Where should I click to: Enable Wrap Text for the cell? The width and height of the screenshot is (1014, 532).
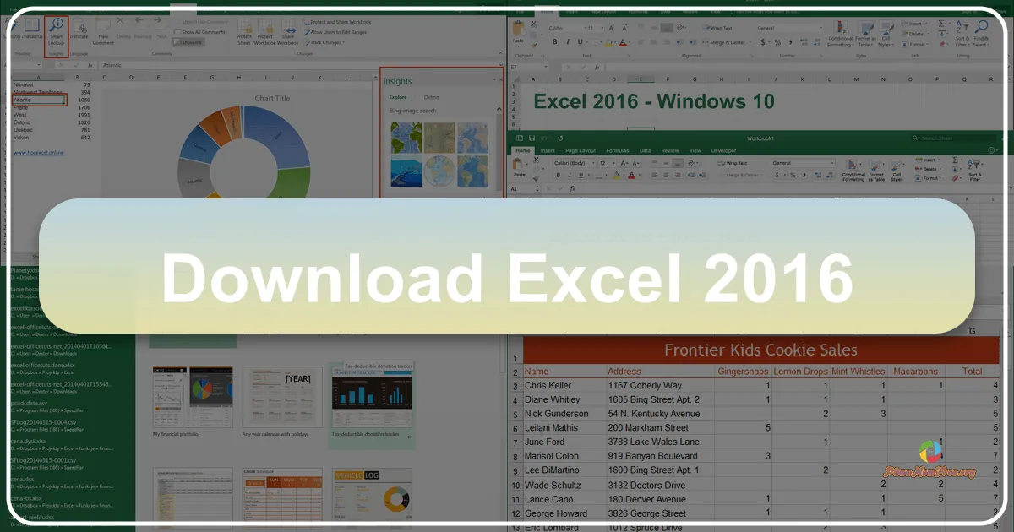point(717,28)
